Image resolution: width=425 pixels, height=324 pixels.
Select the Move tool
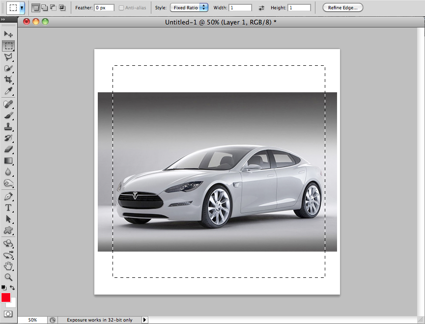[8, 34]
